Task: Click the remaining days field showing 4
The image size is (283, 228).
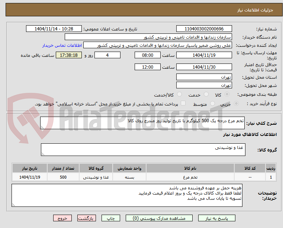Action: click(107, 55)
